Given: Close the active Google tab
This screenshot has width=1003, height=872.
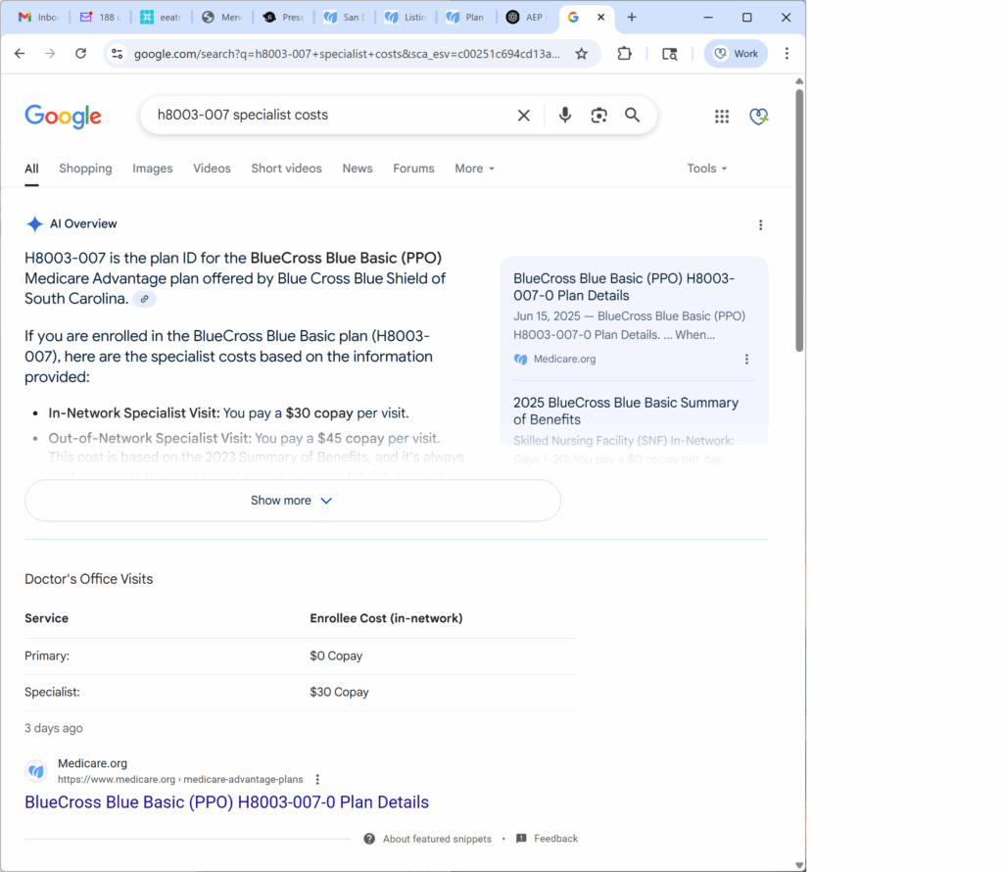Looking at the screenshot, I should click(x=600, y=18).
